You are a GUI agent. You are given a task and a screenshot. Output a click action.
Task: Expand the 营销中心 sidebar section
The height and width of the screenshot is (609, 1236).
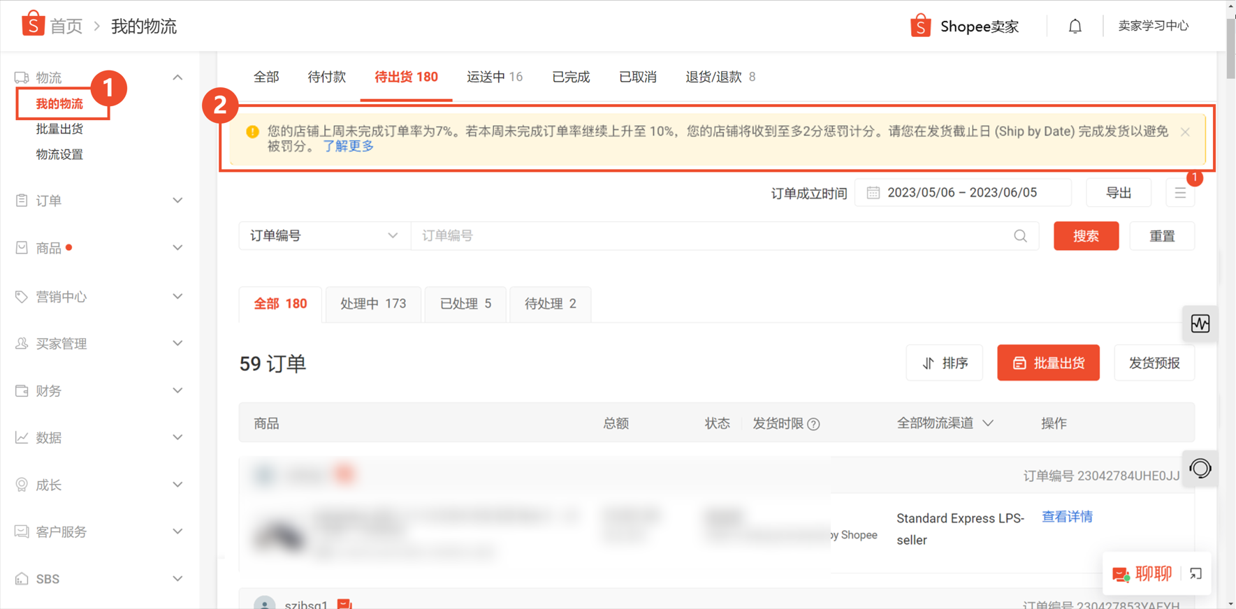click(x=177, y=297)
